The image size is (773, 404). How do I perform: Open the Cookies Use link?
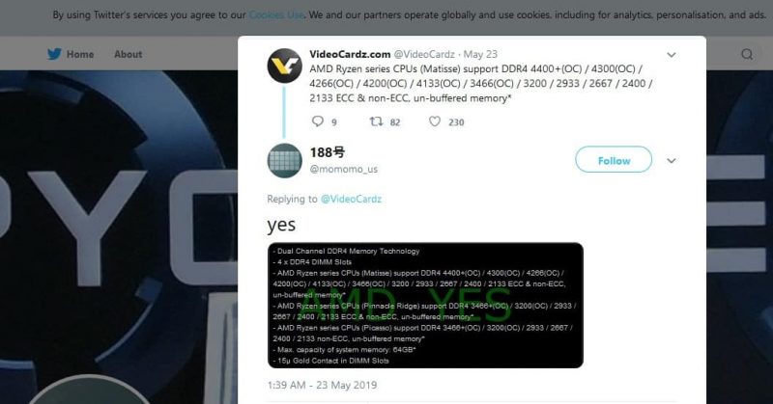[x=276, y=15]
